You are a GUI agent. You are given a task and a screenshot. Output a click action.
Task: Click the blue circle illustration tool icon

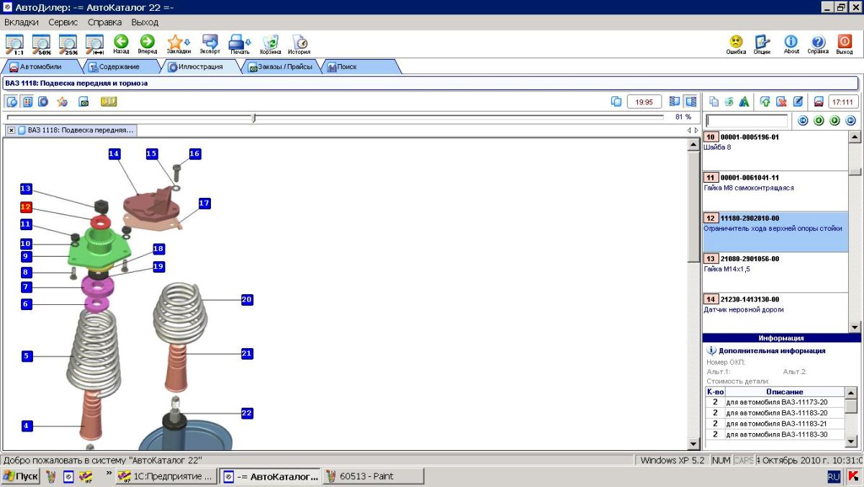(x=43, y=101)
